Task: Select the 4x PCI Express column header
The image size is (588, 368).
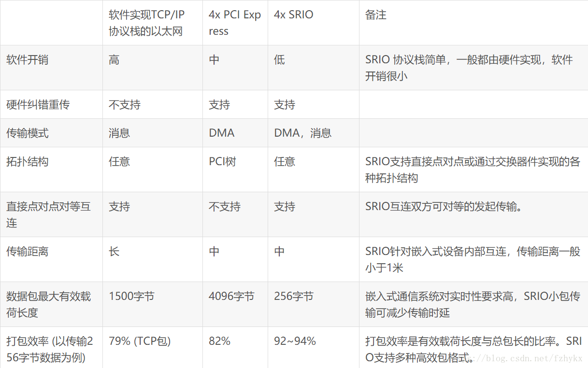Action: pos(235,23)
